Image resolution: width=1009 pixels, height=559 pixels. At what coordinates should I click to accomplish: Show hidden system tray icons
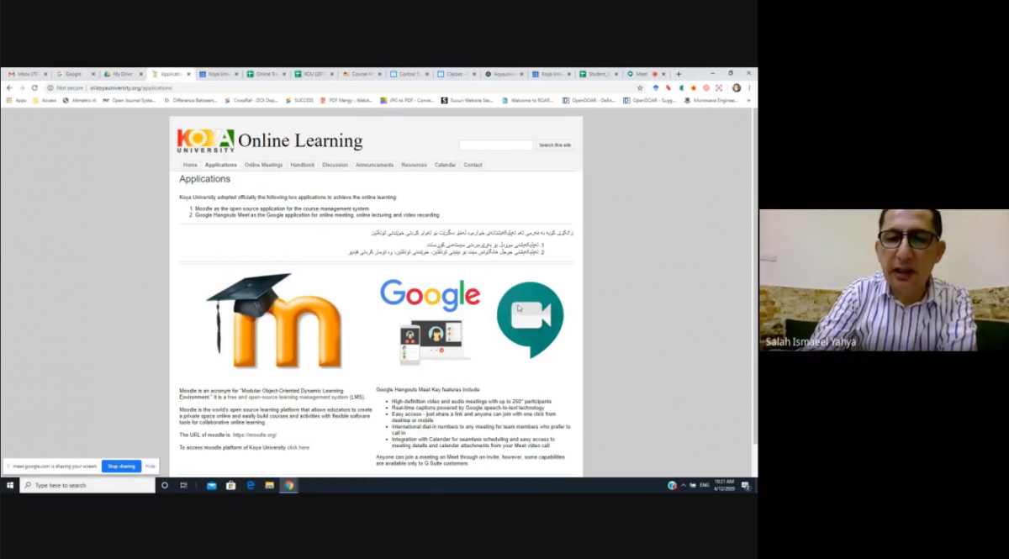click(x=684, y=485)
